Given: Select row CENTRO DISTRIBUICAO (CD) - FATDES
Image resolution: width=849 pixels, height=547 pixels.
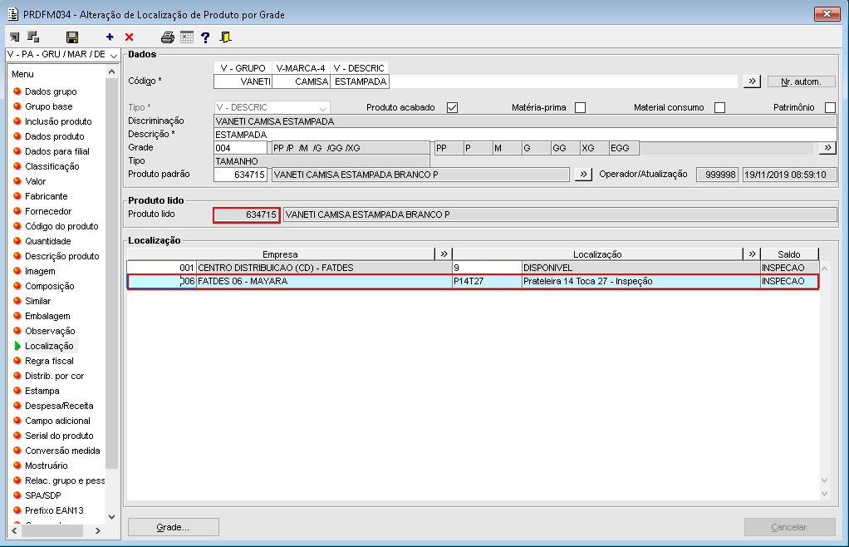Looking at the screenshot, I should (x=473, y=268).
